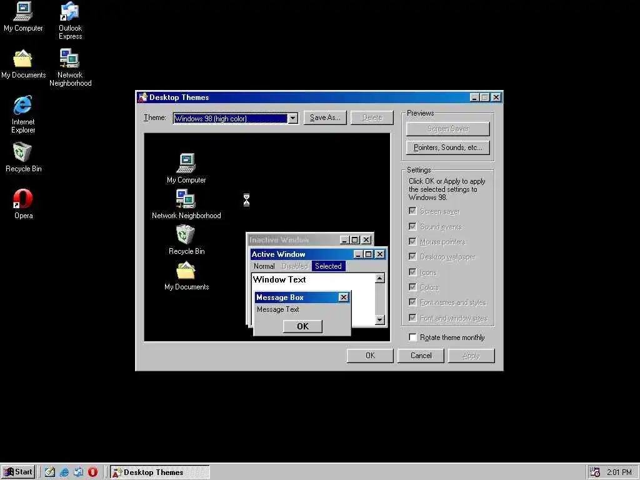
Task: Click Delete theme button
Action: tap(372, 117)
